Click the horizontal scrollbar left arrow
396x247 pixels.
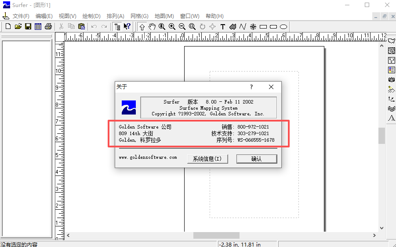pos(68,236)
